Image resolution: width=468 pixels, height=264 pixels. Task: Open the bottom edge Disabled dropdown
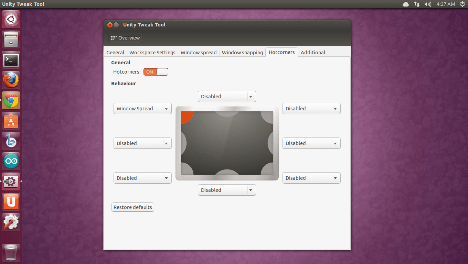[227, 190]
